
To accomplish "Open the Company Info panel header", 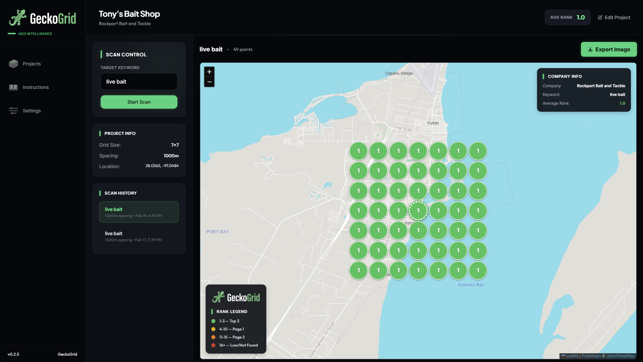I will (565, 76).
